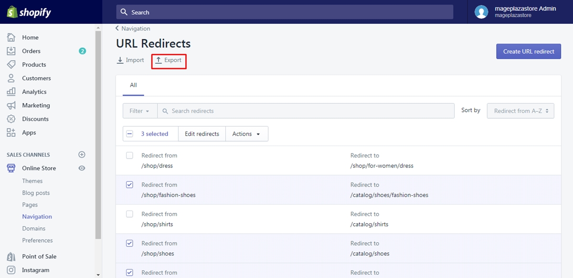Click the /catalog/shoes redirect target
Screen dimensions: 573x278
click(370, 254)
